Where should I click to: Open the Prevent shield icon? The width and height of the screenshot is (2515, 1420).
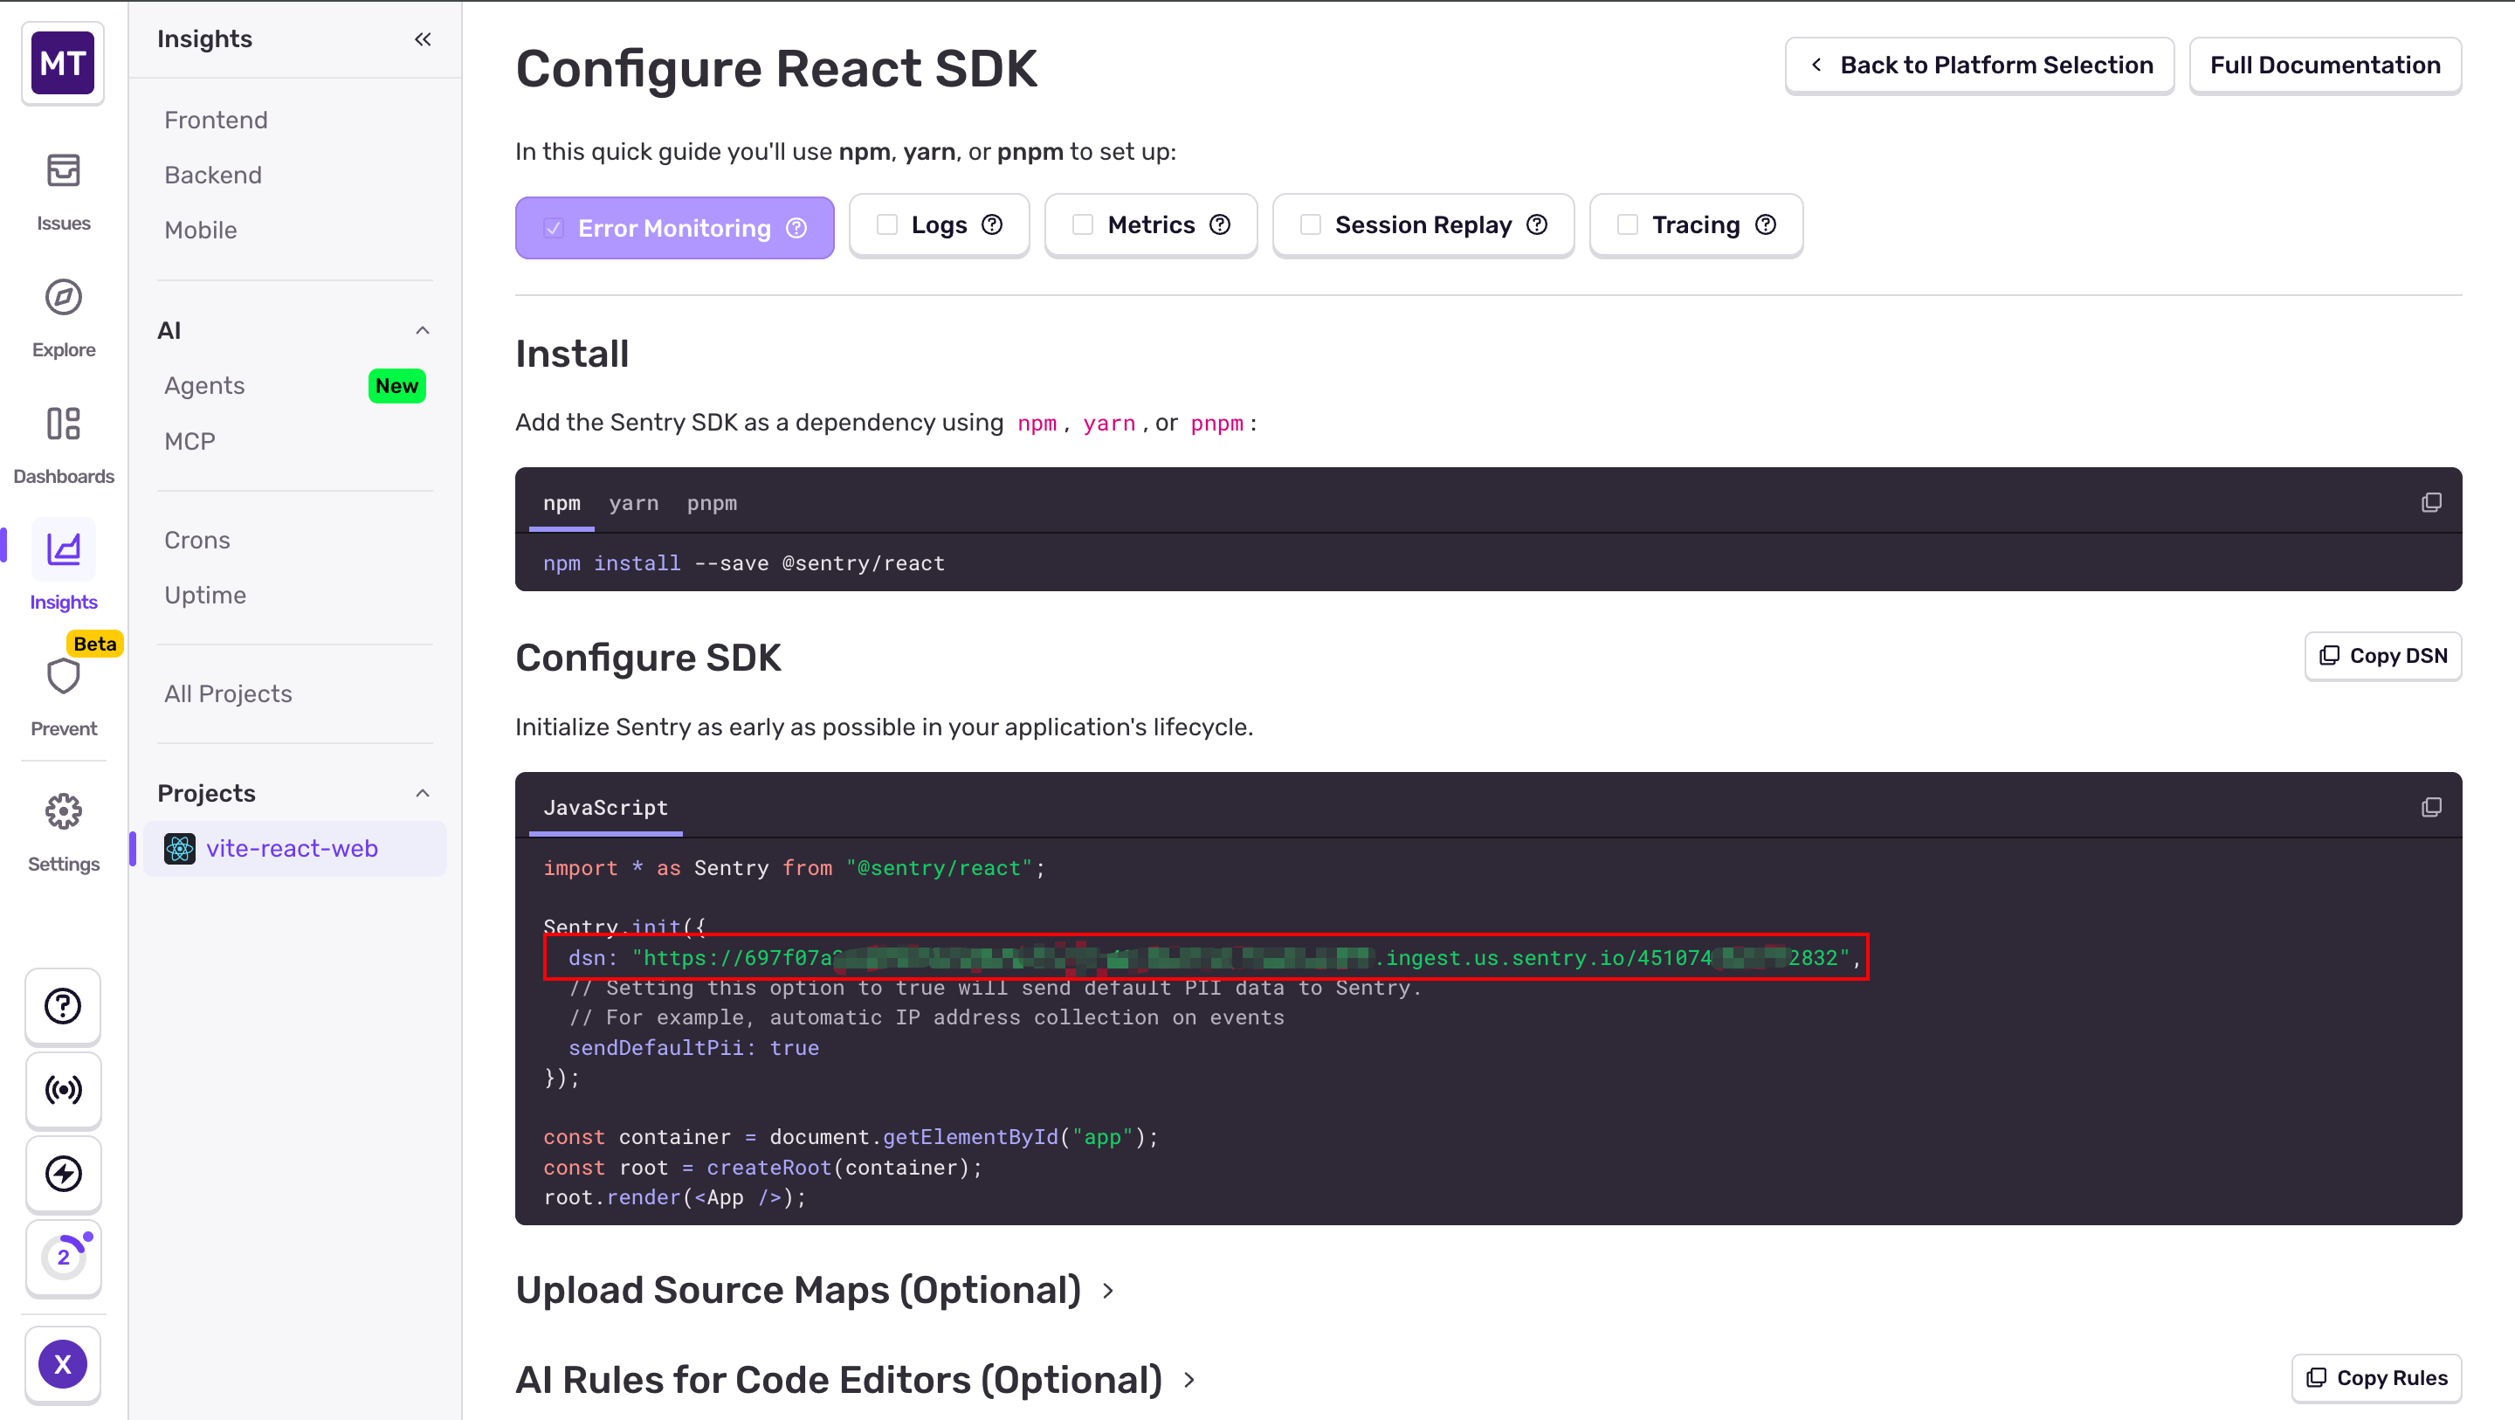64,675
